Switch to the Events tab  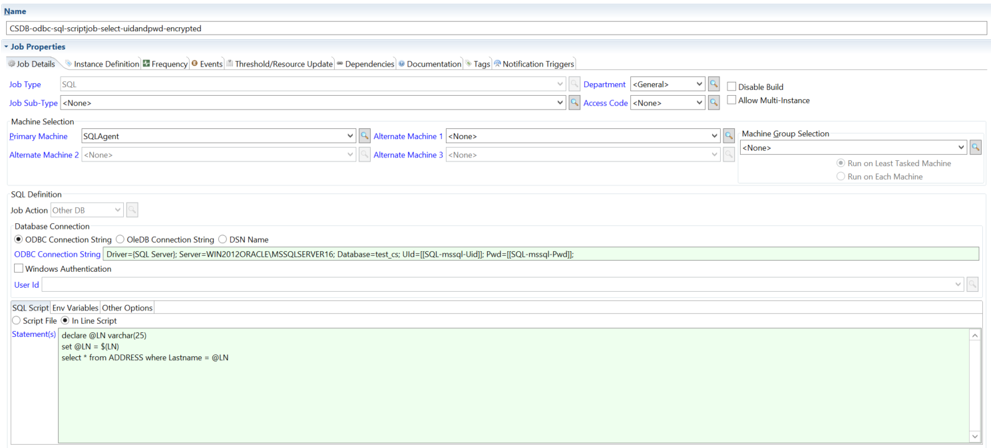coord(207,64)
